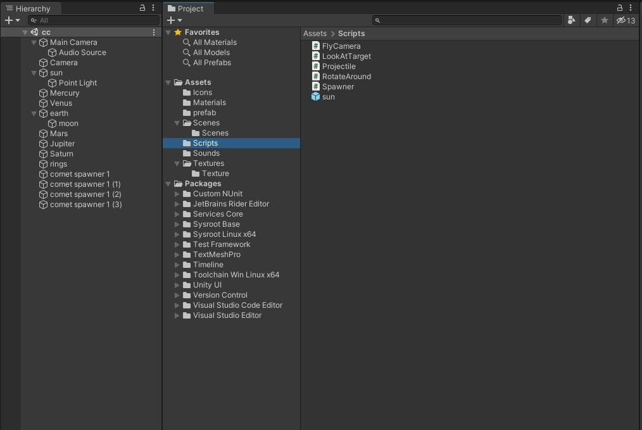The height and width of the screenshot is (430, 642).
Task: Open the Project plus create dropdown
Action: click(x=174, y=20)
